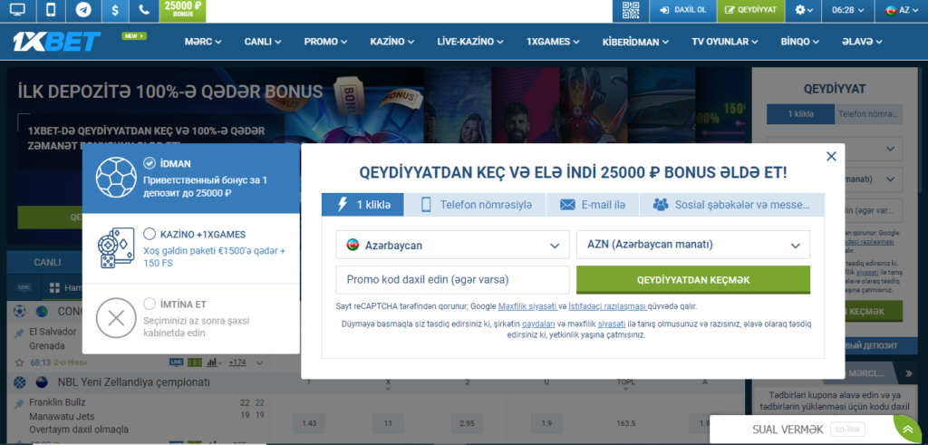Open the desktop app monitor icon
The width and height of the screenshot is (928, 445).
point(18,10)
